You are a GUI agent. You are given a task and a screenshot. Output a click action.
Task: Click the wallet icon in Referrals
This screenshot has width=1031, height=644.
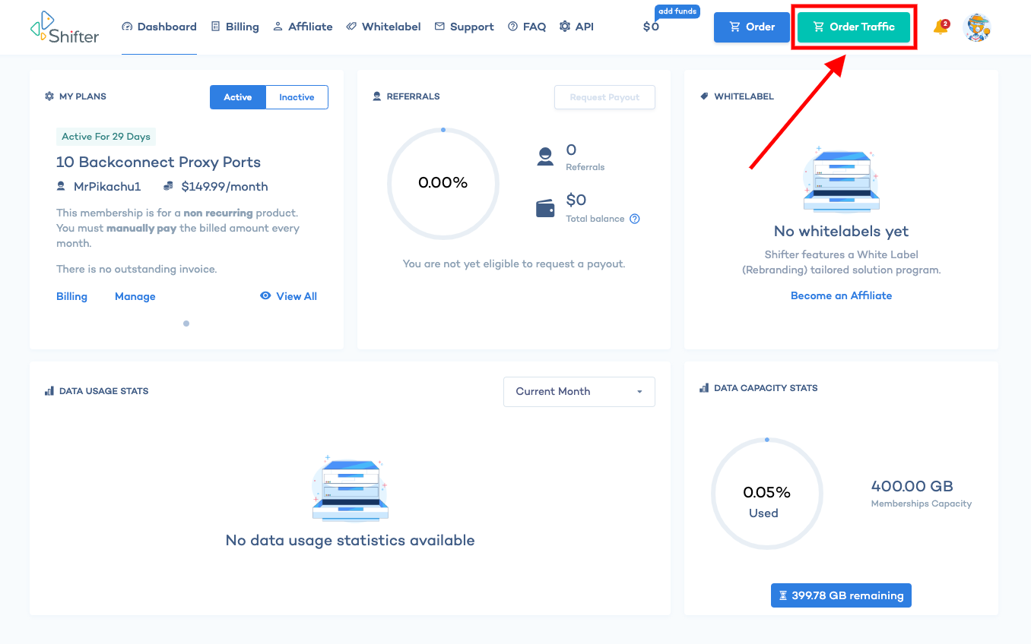pyautogui.click(x=545, y=208)
